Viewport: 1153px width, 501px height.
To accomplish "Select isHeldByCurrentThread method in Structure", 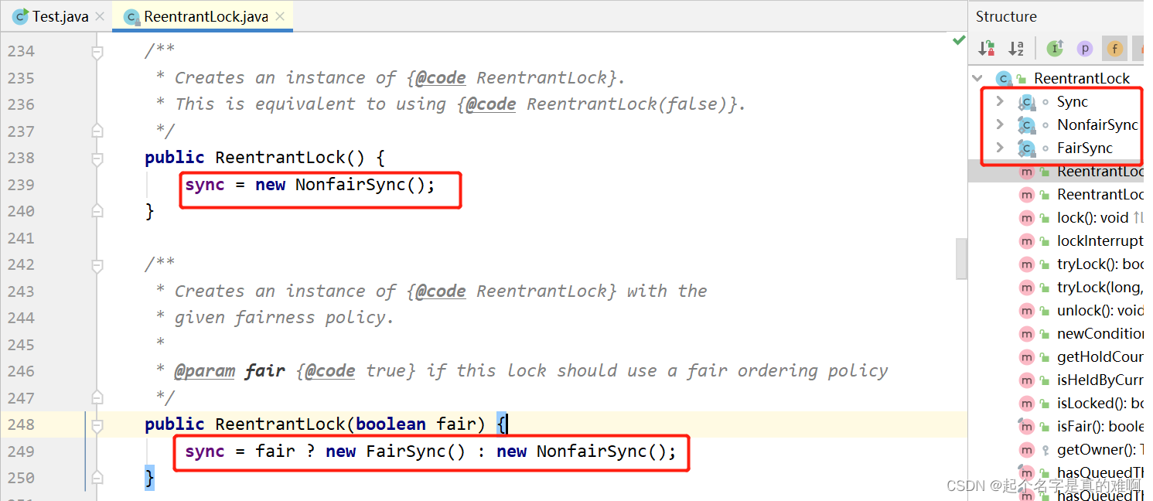I will (x=1100, y=380).
